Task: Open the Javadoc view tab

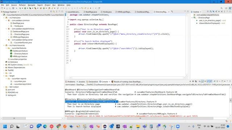Action: point(81,82)
